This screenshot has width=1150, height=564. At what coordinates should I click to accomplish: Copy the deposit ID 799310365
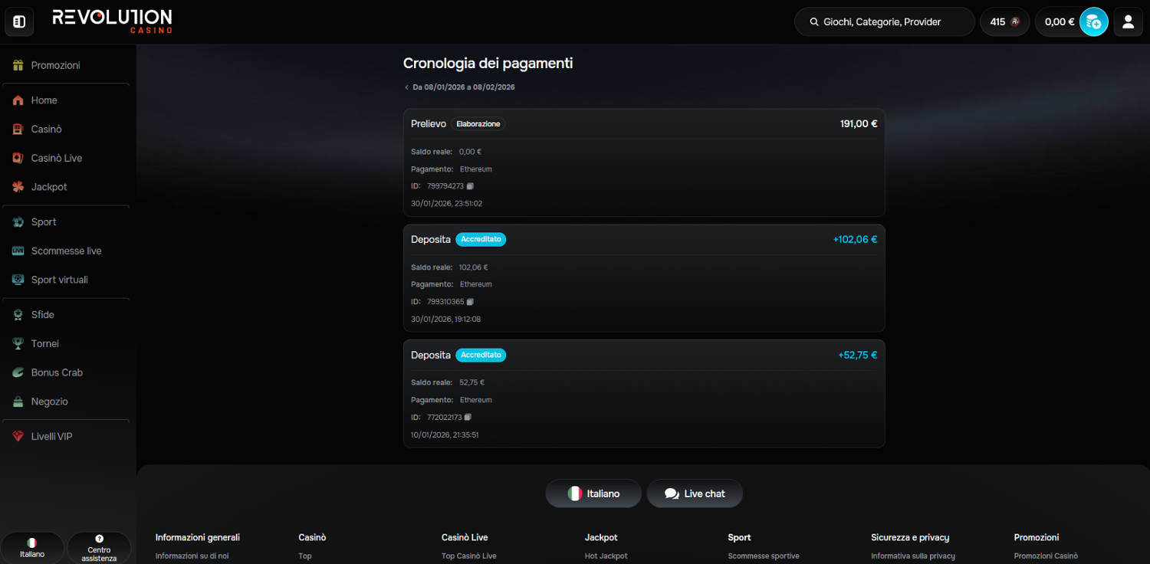click(x=470, y=302)
